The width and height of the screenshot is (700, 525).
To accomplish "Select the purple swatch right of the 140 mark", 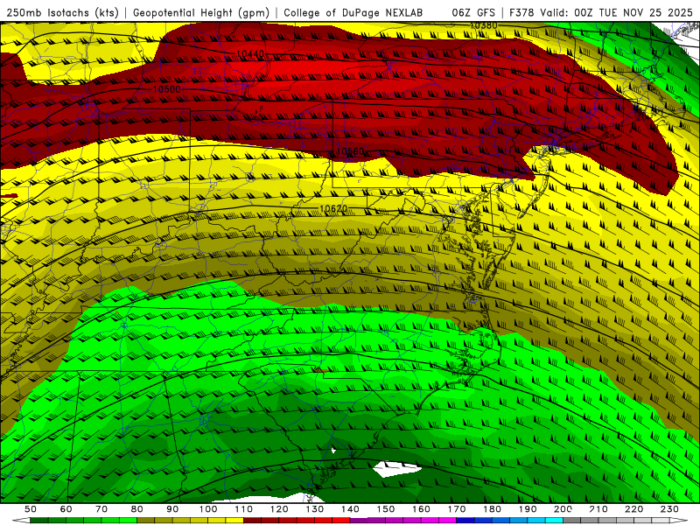I will pos(359,521).
